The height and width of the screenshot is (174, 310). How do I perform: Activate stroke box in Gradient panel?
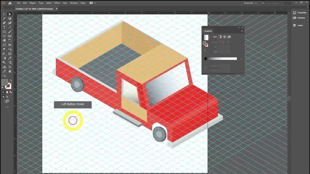point(206,45)
